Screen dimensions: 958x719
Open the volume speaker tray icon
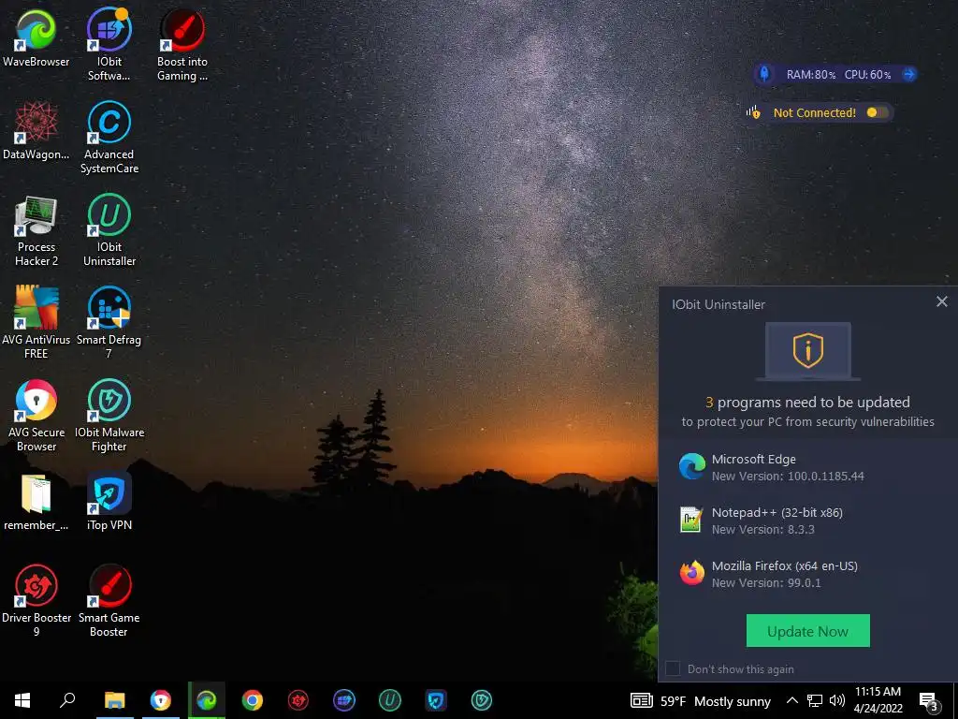837,700
